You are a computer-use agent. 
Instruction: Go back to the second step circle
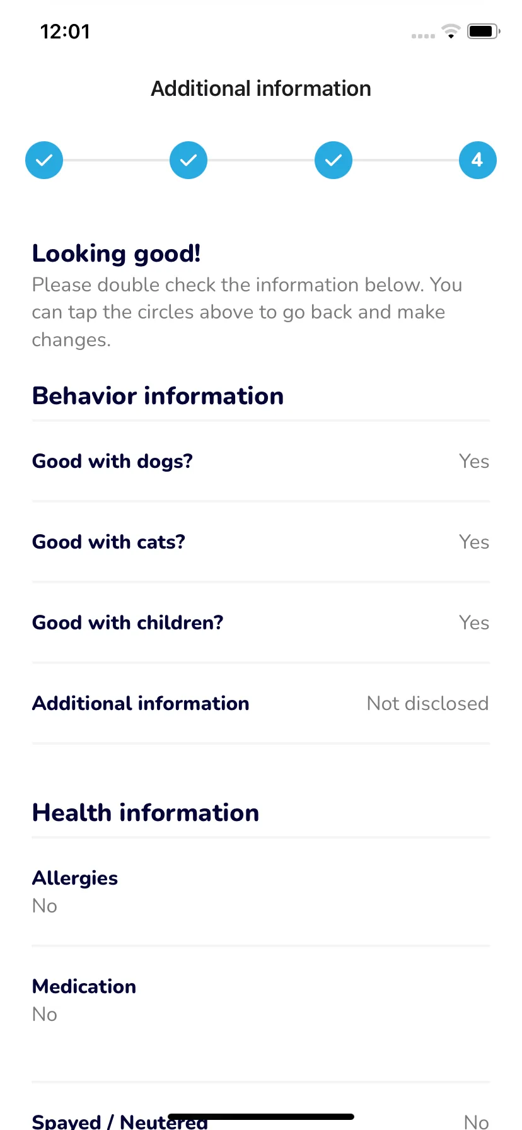pyautogui.click(x=188, y=160)
